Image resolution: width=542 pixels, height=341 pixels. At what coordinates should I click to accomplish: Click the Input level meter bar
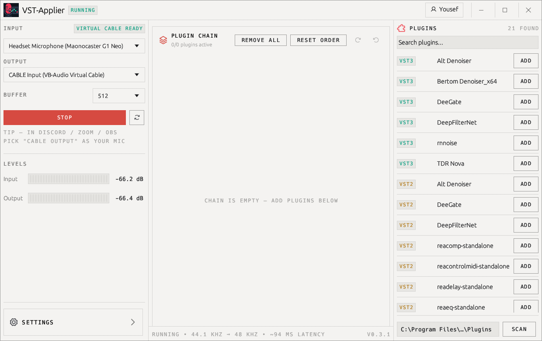point(69,179)
